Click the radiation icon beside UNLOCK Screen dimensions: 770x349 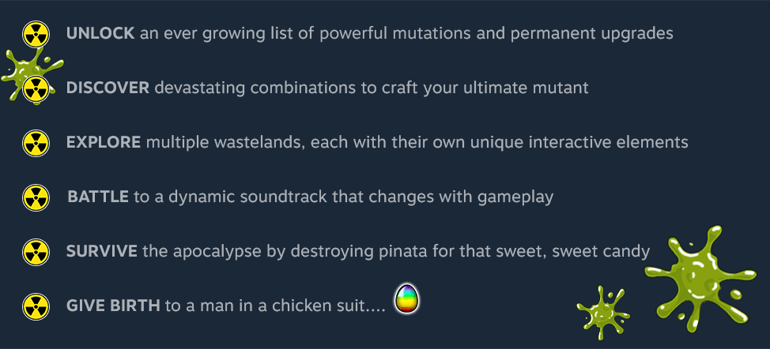(35, 34)
